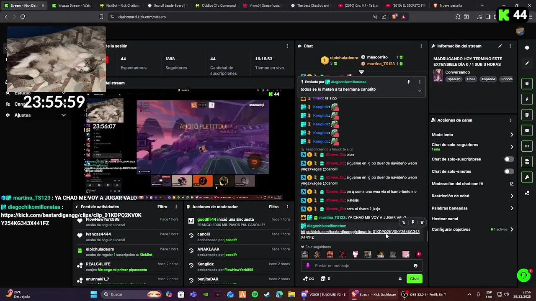Open Spotify from the taskbar
536x301 pixels.
pyautogui.click(x=255, y=294)
